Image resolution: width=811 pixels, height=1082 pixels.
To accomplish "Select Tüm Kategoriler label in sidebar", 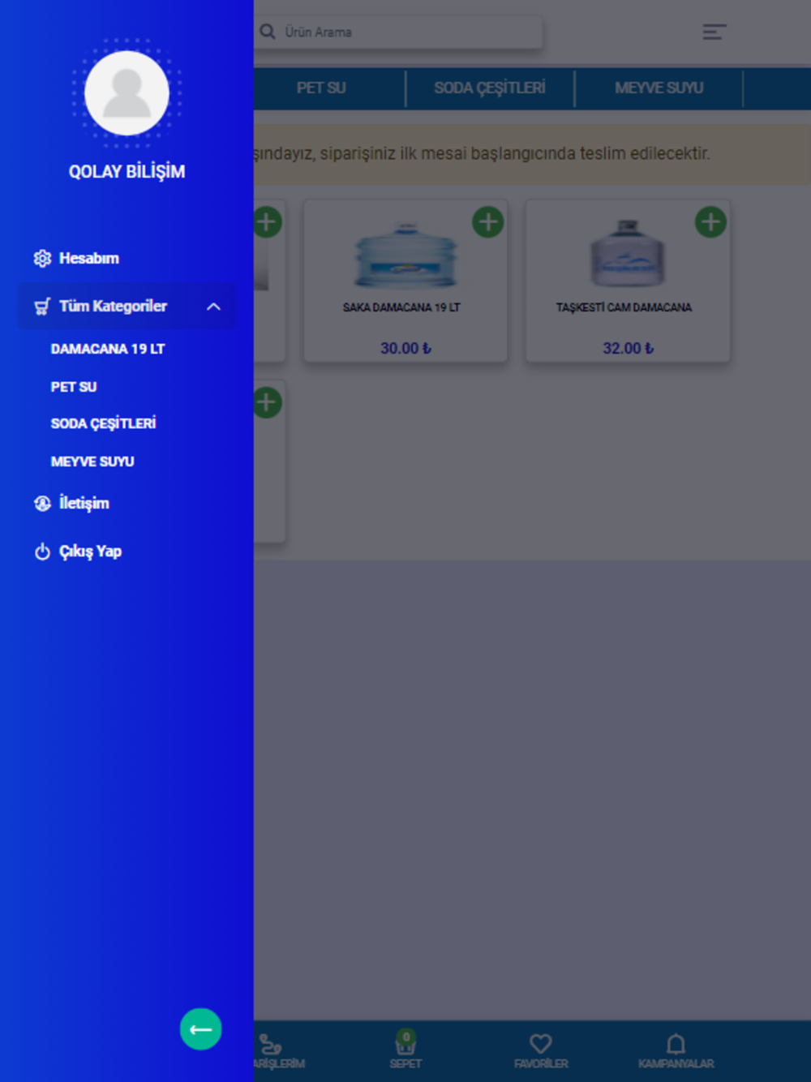I will click(x=113, y=306).
